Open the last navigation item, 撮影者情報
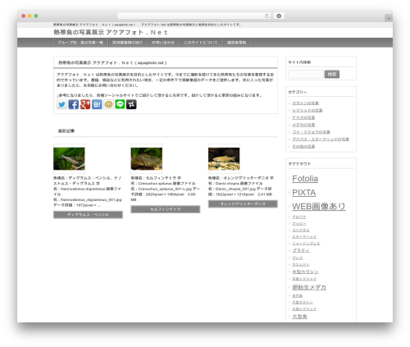410x347 pixels. pyautogui.click(x=236, y=43)
